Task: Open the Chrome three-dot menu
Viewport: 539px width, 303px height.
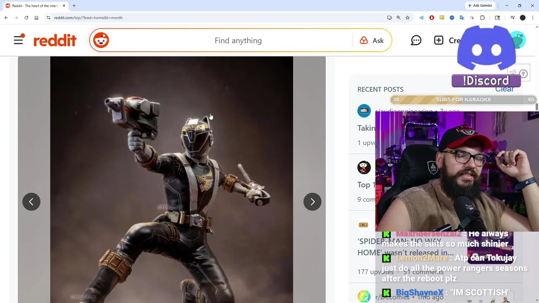Action: [x=533, y=18]
